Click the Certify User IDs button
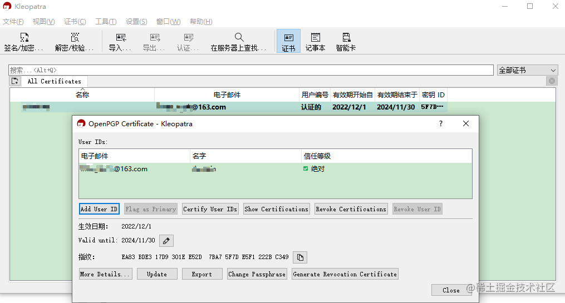565x303 pixels. point(210,209)
